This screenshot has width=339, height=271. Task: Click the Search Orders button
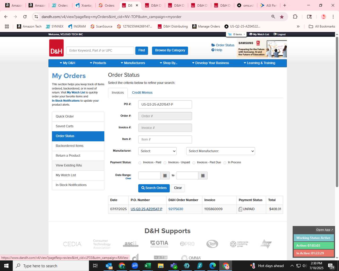(x=154, y=188)
